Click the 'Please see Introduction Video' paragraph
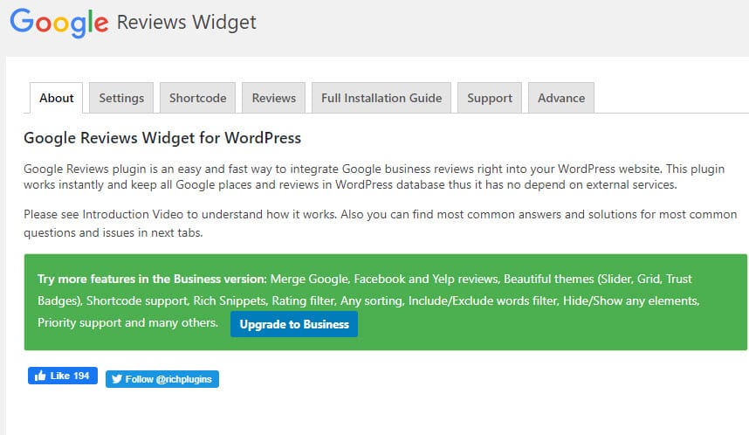 [381, 224]
